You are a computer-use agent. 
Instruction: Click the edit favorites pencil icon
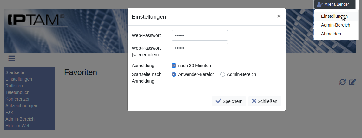352,82
